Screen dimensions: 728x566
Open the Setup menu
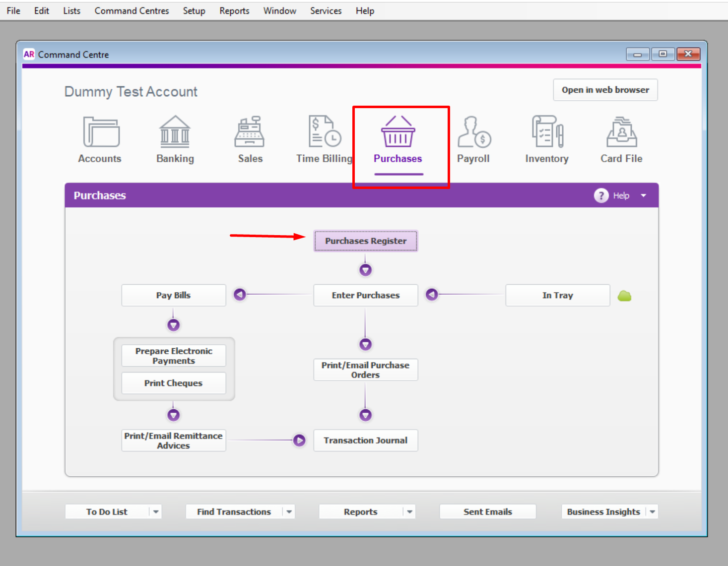click(194, 11)
